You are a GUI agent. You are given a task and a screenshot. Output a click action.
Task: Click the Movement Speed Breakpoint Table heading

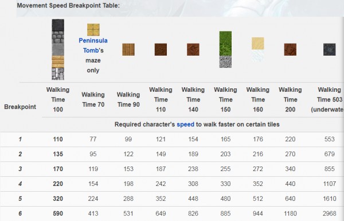point(68,6)
